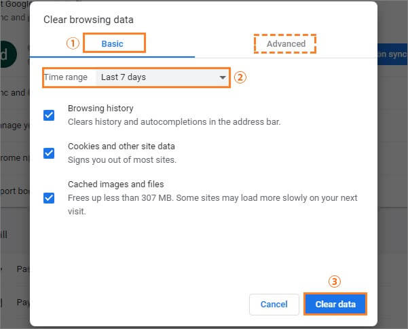Cancel the Clear browsing data dialog
The image size is (408, 329).
[x=274, y=305]
